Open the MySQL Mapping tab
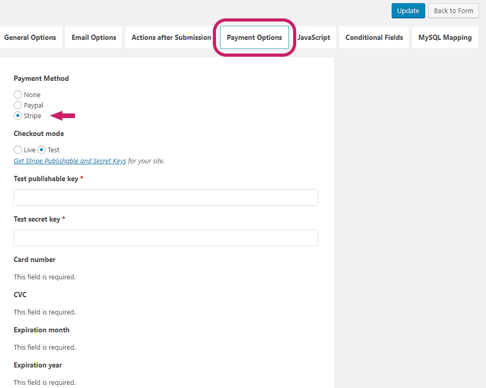The width and height of the screenshot is (486, 388). [x=445, y=37]
